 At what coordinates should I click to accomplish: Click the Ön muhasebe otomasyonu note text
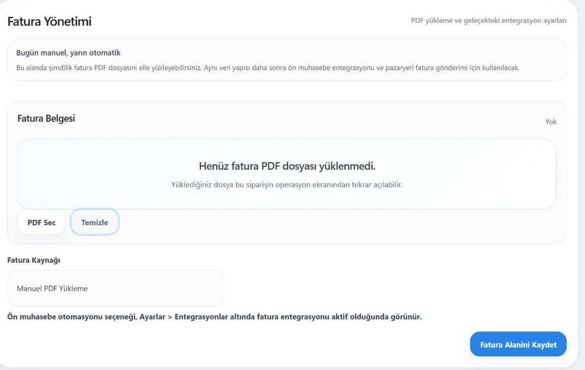[x=215, y=317]
